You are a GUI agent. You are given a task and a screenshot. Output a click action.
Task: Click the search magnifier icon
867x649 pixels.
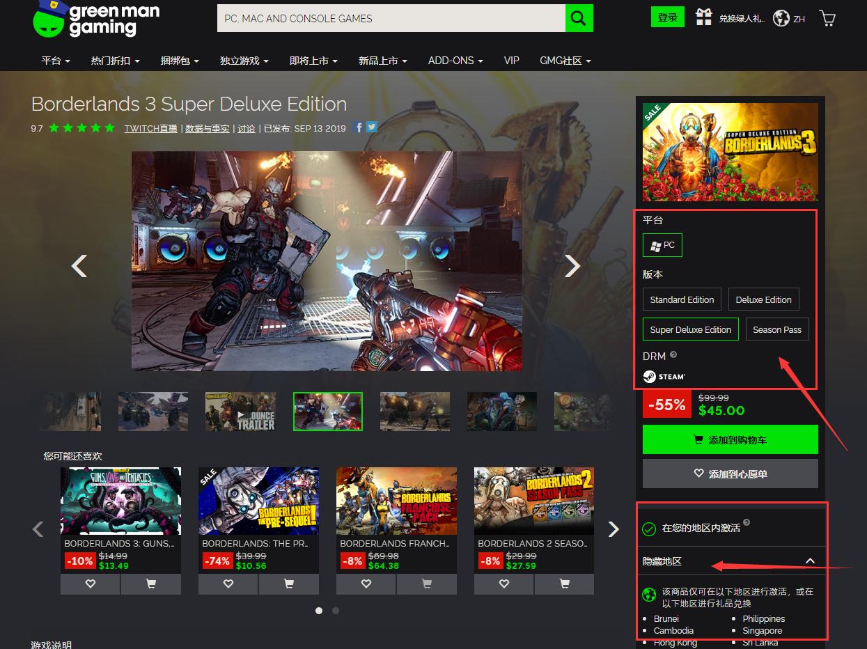[579, 17]
